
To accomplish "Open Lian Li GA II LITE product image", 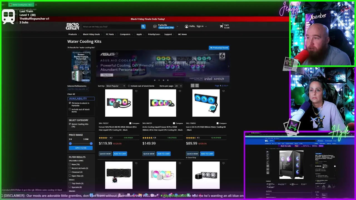I will 206,103.
